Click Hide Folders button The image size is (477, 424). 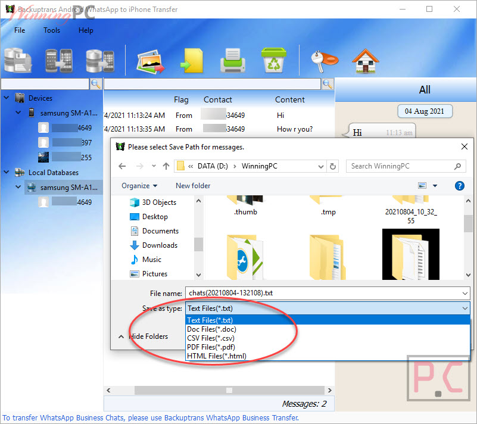point(144,336)
